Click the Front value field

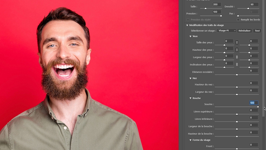point(254,145)
